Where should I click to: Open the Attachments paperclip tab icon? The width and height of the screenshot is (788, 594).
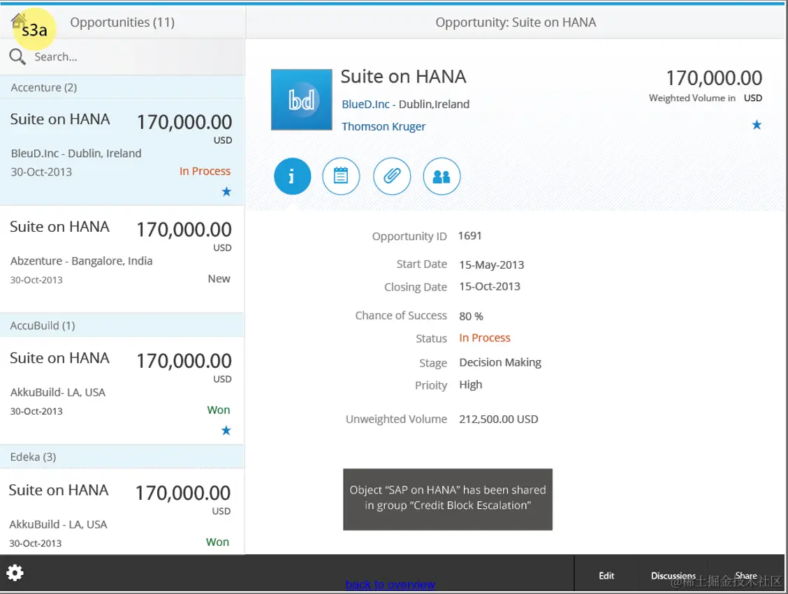[x=391, y=176]
